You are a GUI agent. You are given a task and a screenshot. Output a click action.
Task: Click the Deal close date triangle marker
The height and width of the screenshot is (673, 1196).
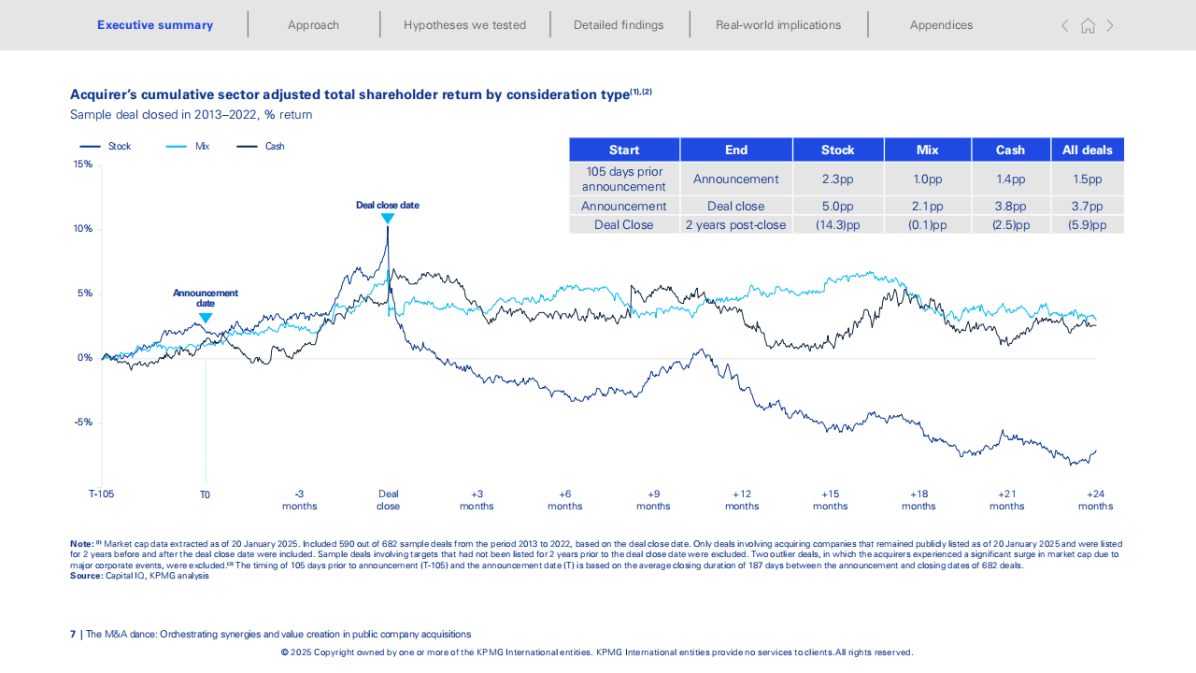pos(388,219)
